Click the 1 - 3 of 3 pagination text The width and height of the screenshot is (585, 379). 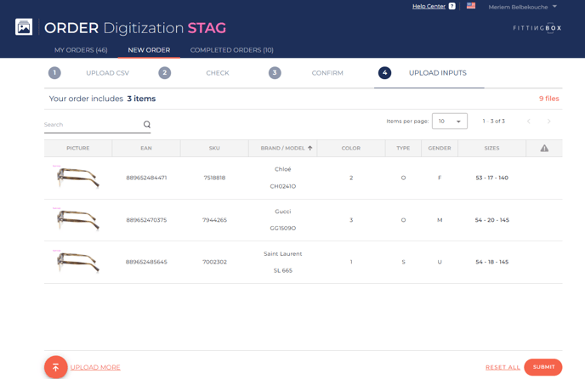[493, 122]
